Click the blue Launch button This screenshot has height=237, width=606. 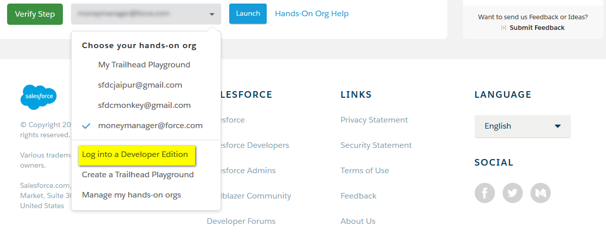point(248,14)
